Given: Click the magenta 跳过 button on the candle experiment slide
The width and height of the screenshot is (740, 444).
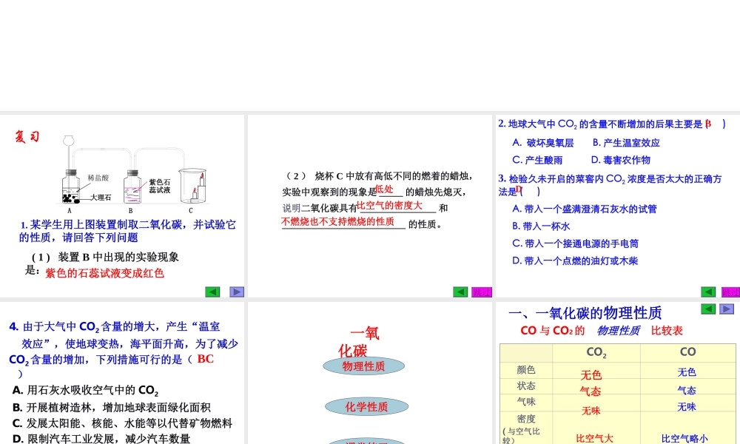Looking at the screenshot, I should pyautogui.click(x=482, y=292).
